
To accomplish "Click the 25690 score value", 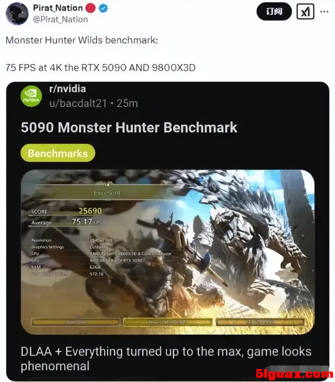I will pyautogui.click(x=90, y=211).
